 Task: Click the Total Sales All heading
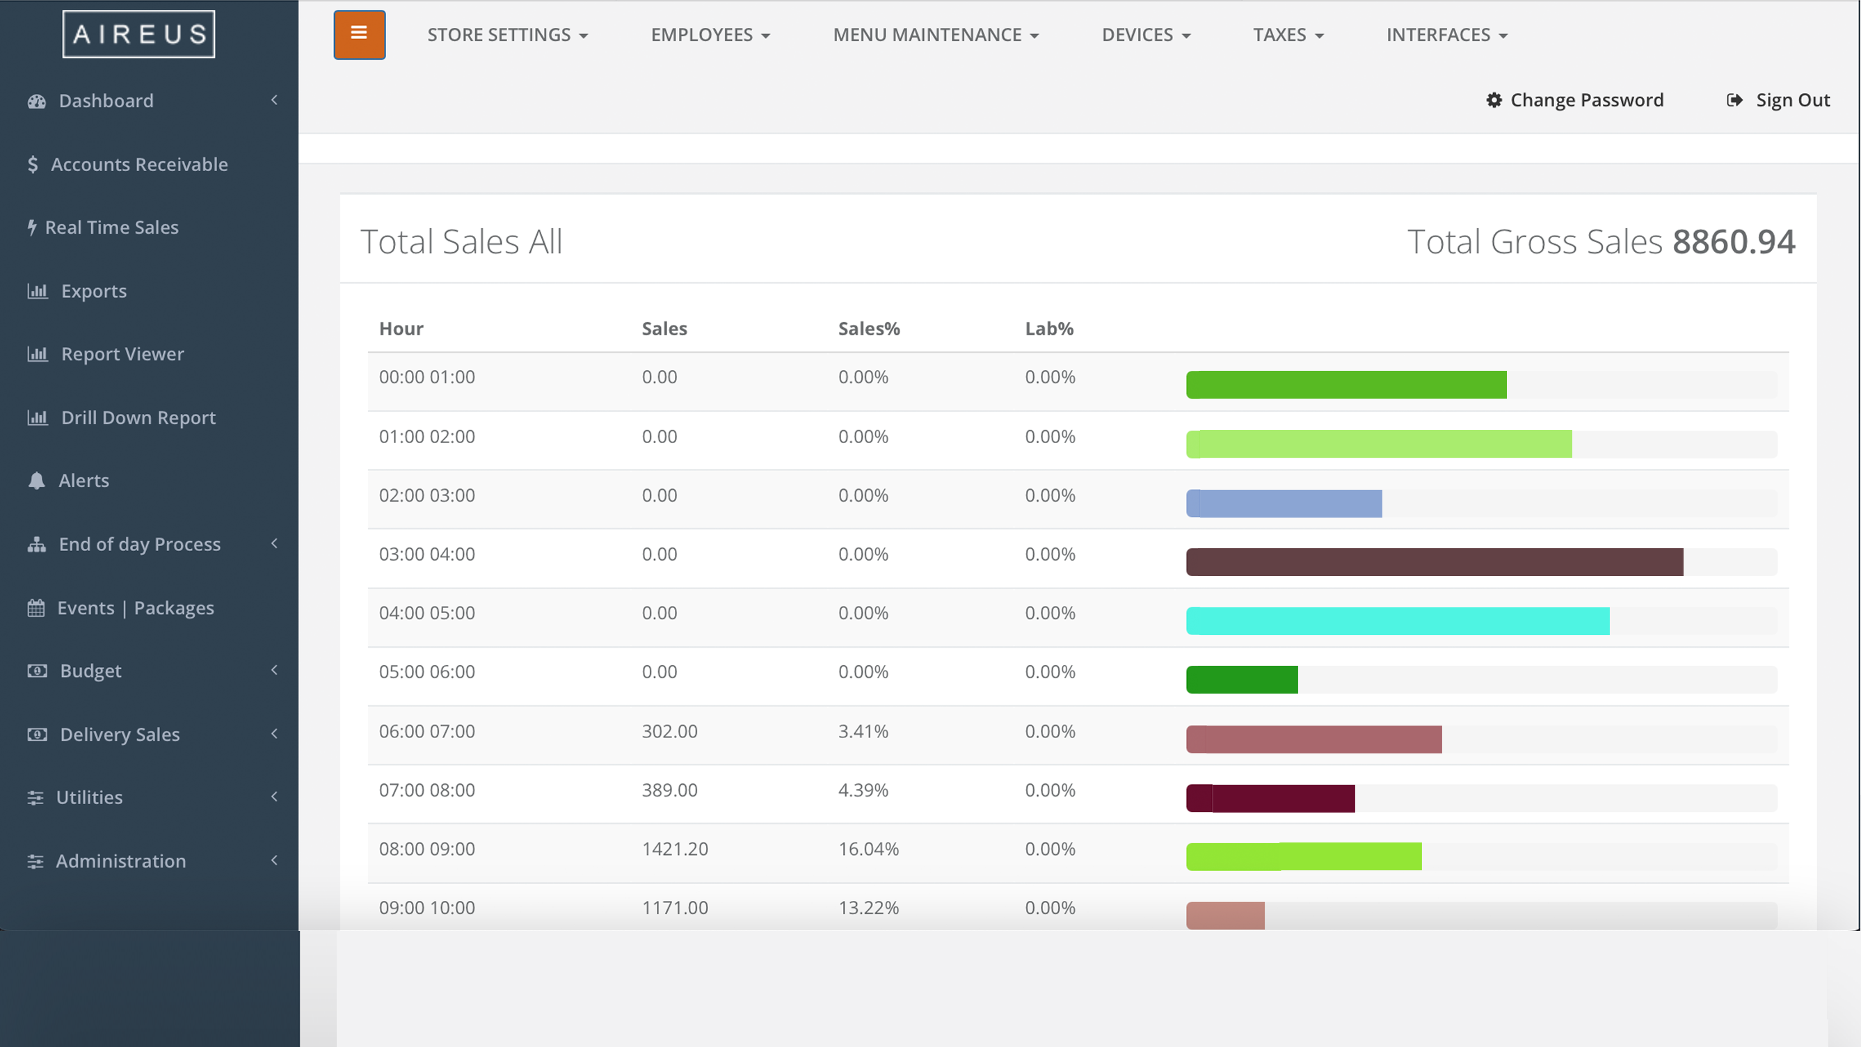[x=461, y=242]
